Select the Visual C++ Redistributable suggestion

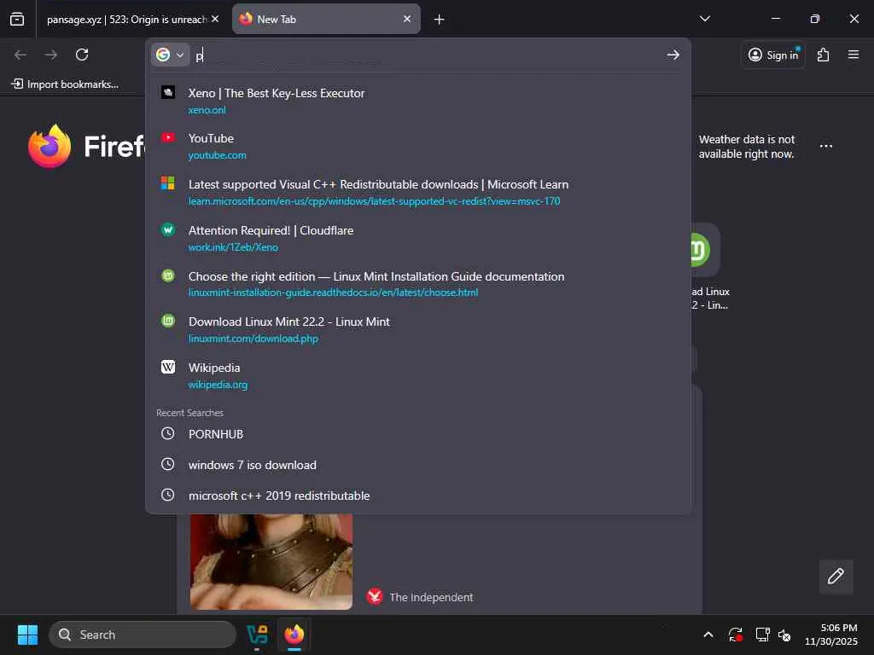click(x=418, y=192)
